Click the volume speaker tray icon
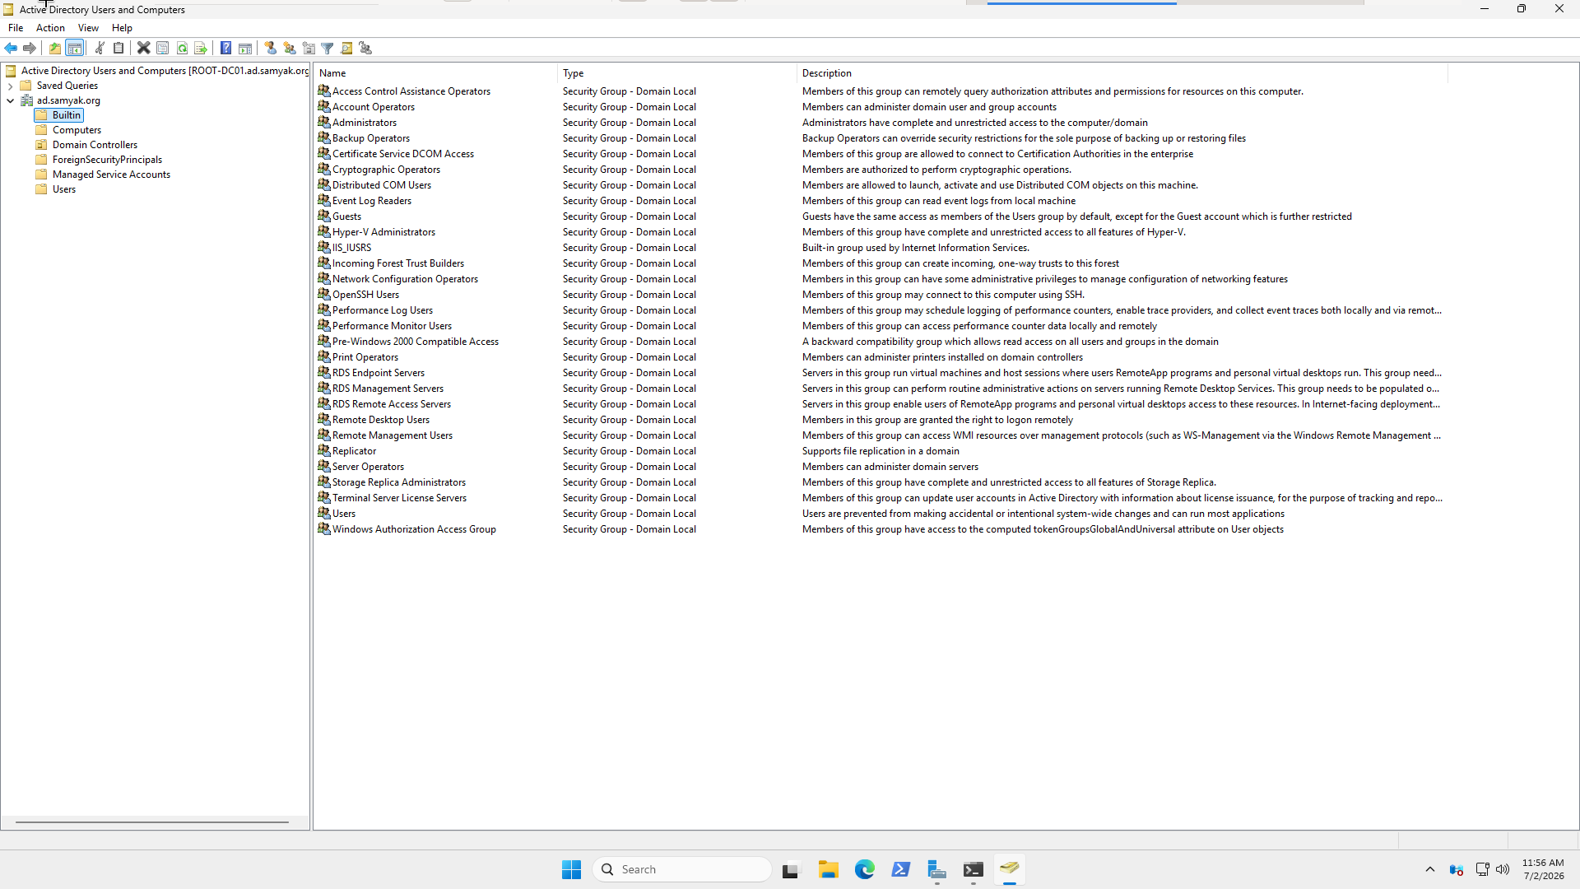 click(x=1503, y=869)
